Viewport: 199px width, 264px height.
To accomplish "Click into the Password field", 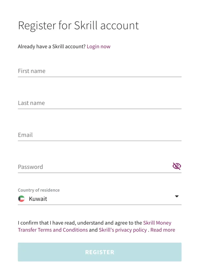I will (93, 167).
